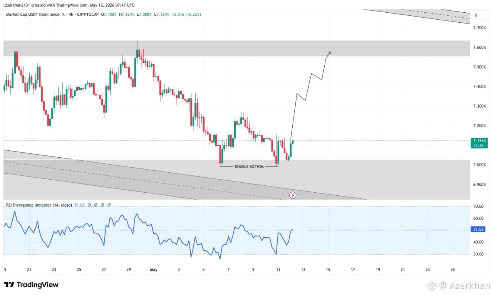Screen dimensions: 493x295
Task: Click the May label on time axis
Action: pos(154,270)
